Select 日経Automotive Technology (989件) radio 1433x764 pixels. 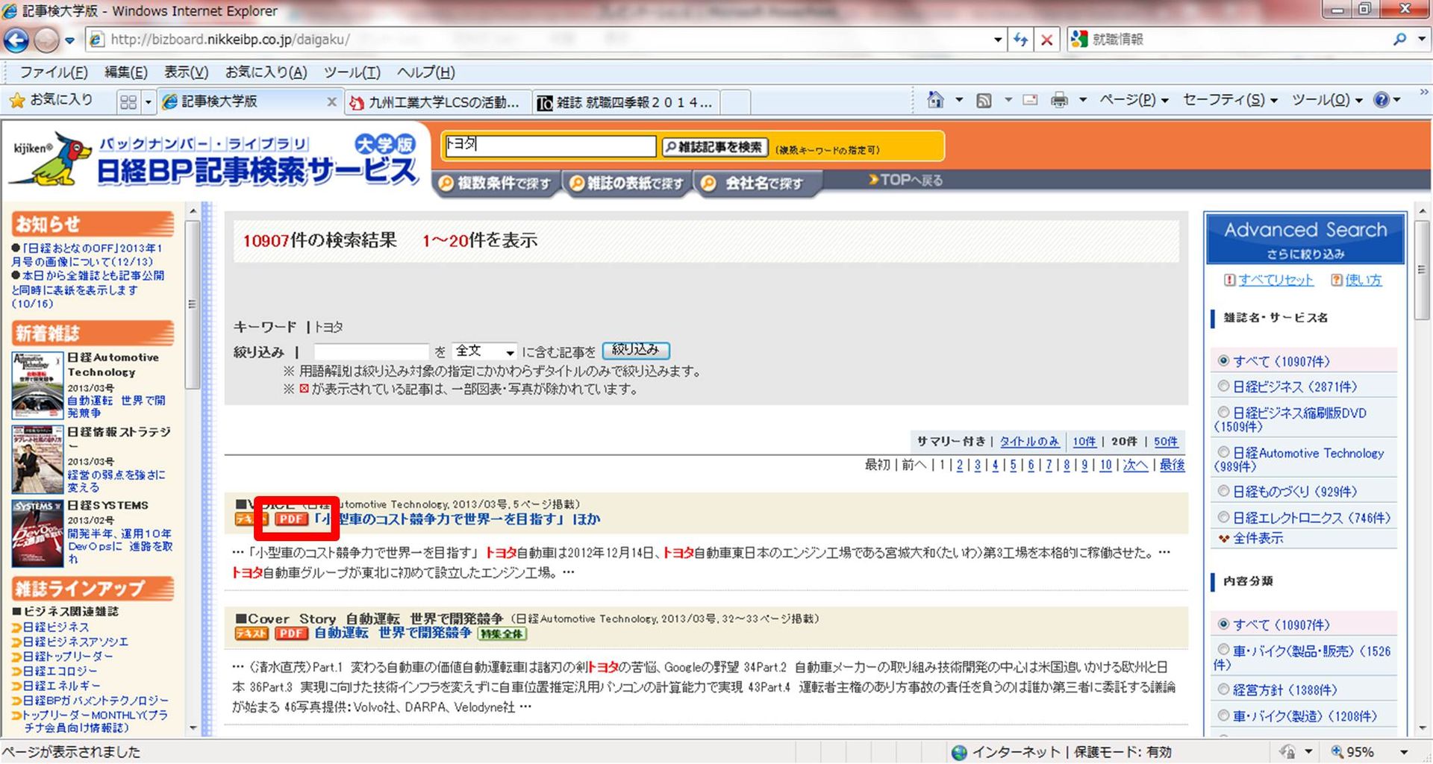click(x=1223, y=452)
